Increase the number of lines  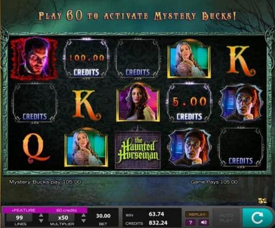(x=41, y=215)
